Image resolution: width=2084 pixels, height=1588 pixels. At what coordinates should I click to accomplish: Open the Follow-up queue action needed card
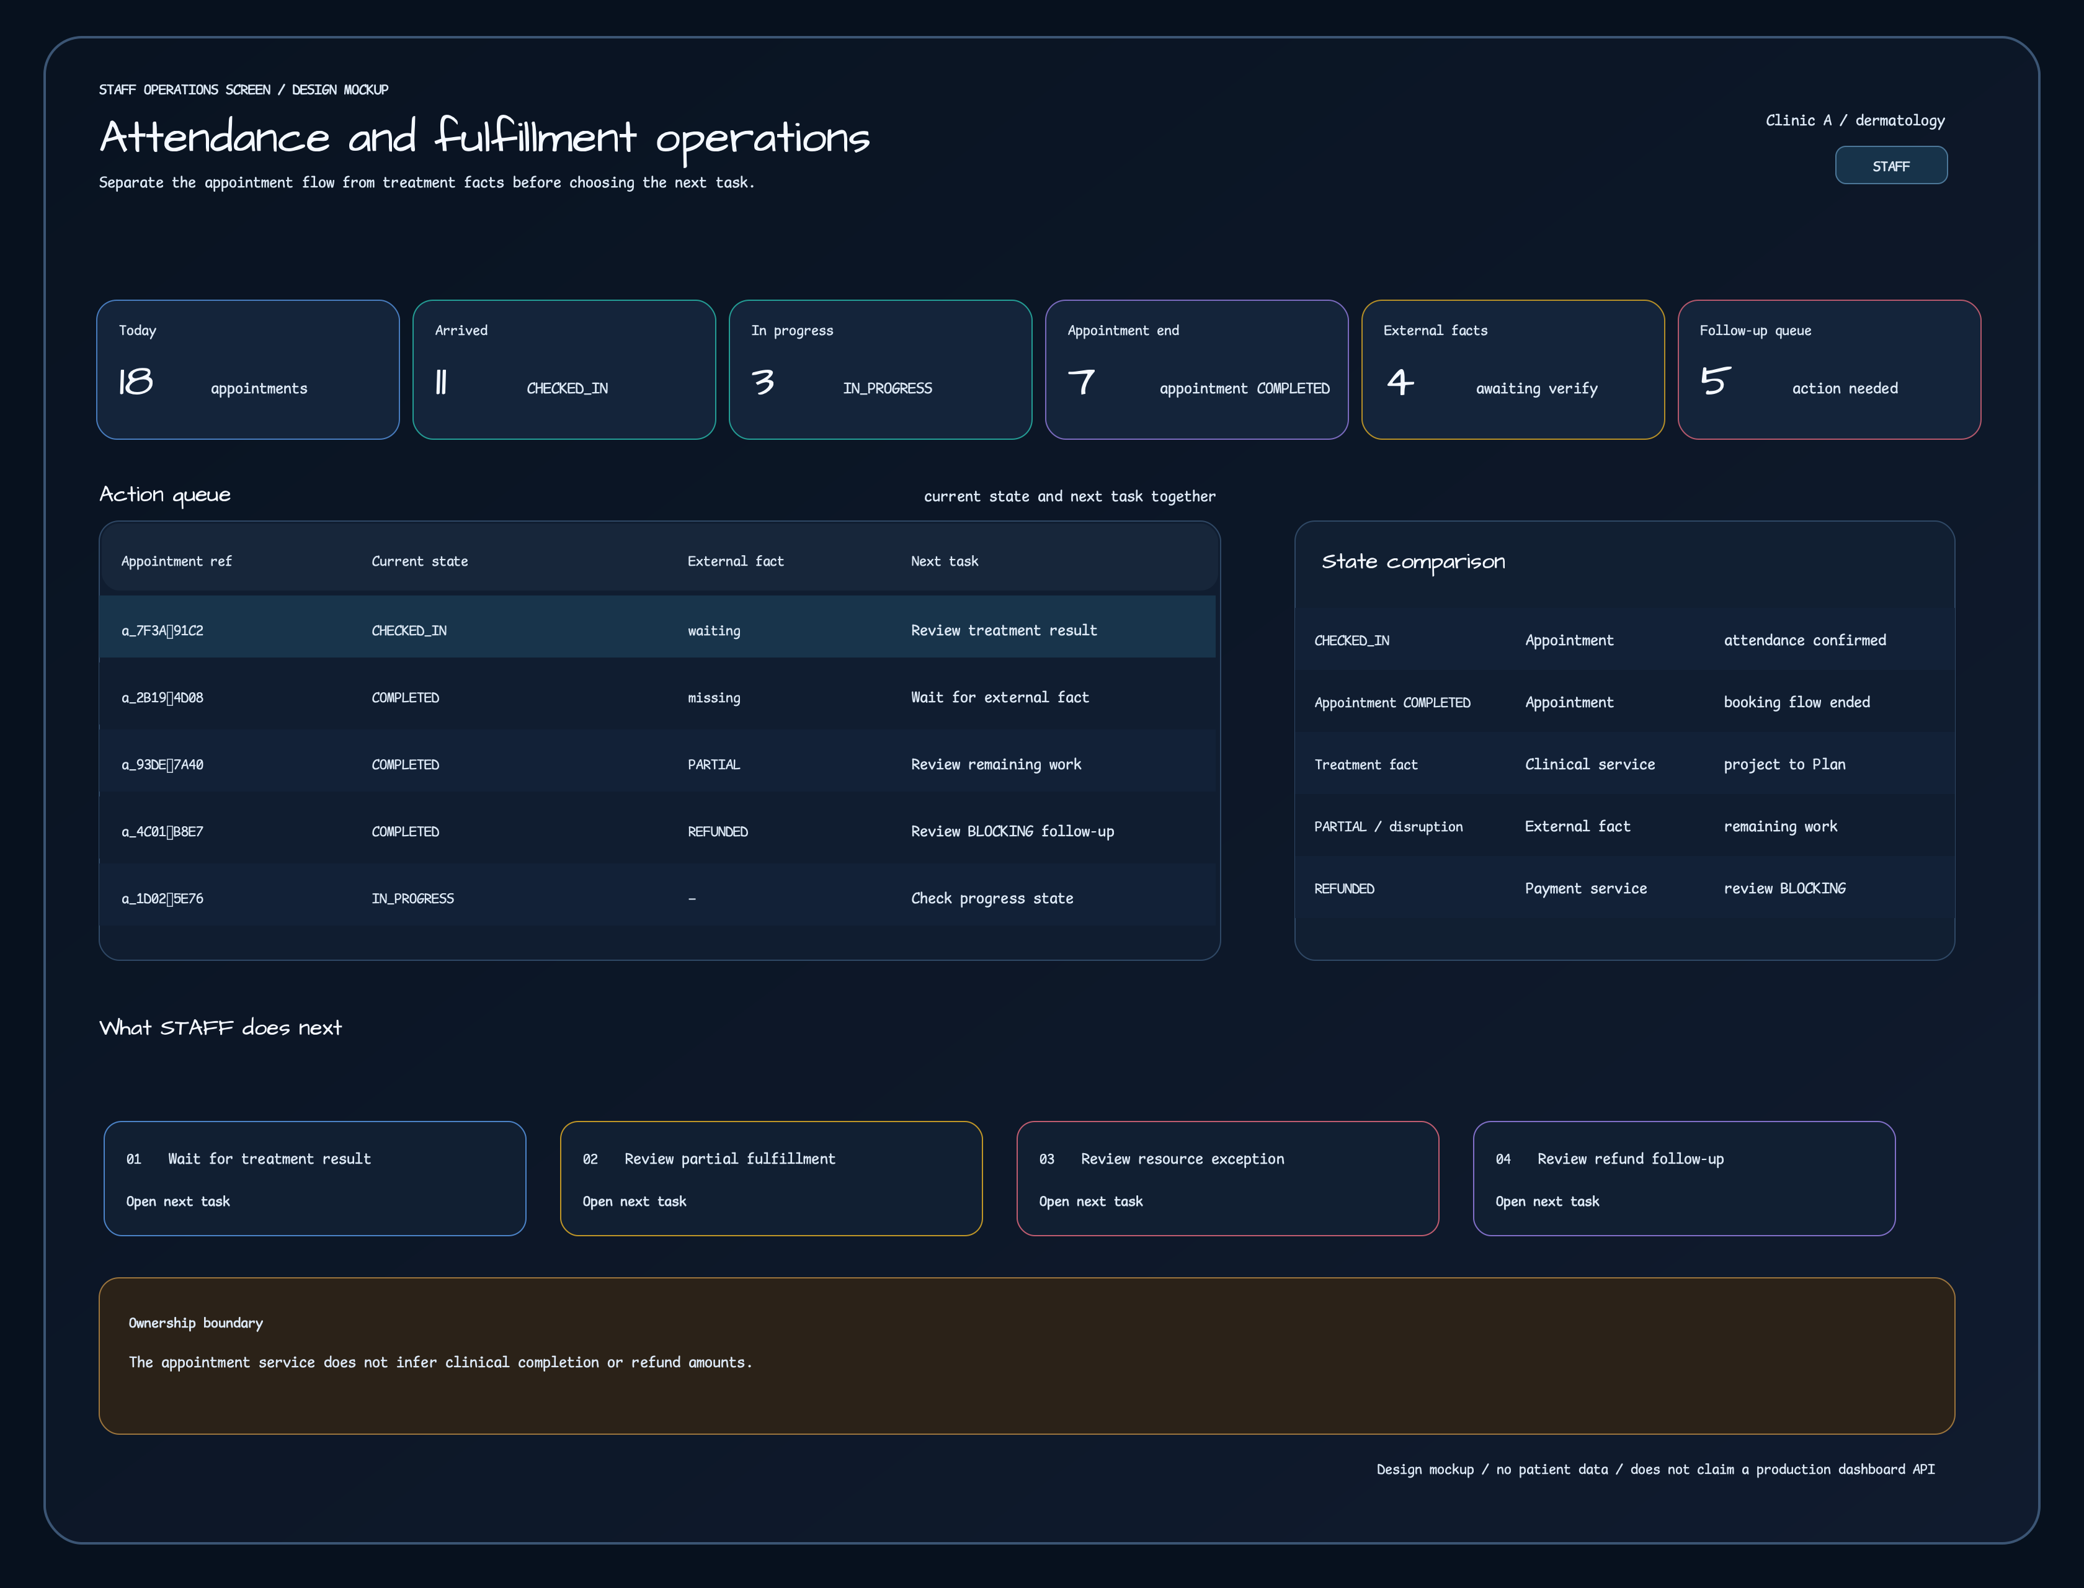pos(1829,370)
